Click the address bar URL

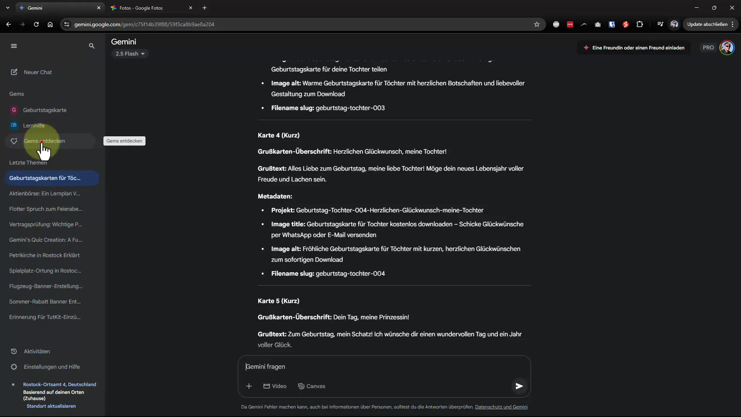pos(144,24)
